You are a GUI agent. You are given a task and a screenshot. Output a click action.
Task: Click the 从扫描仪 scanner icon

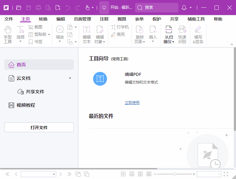tap(169, 34)
